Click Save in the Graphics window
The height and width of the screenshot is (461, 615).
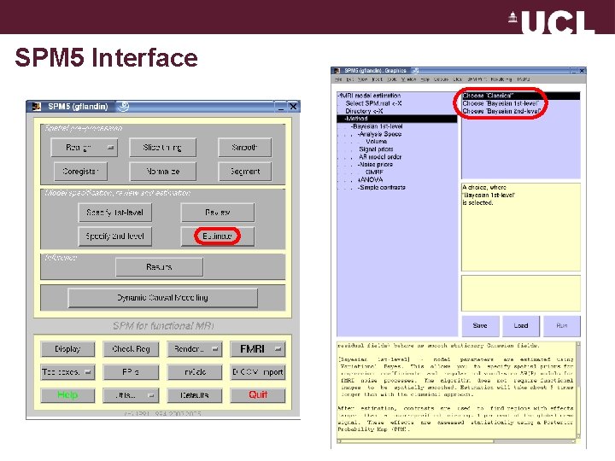(x=480, y=326)
